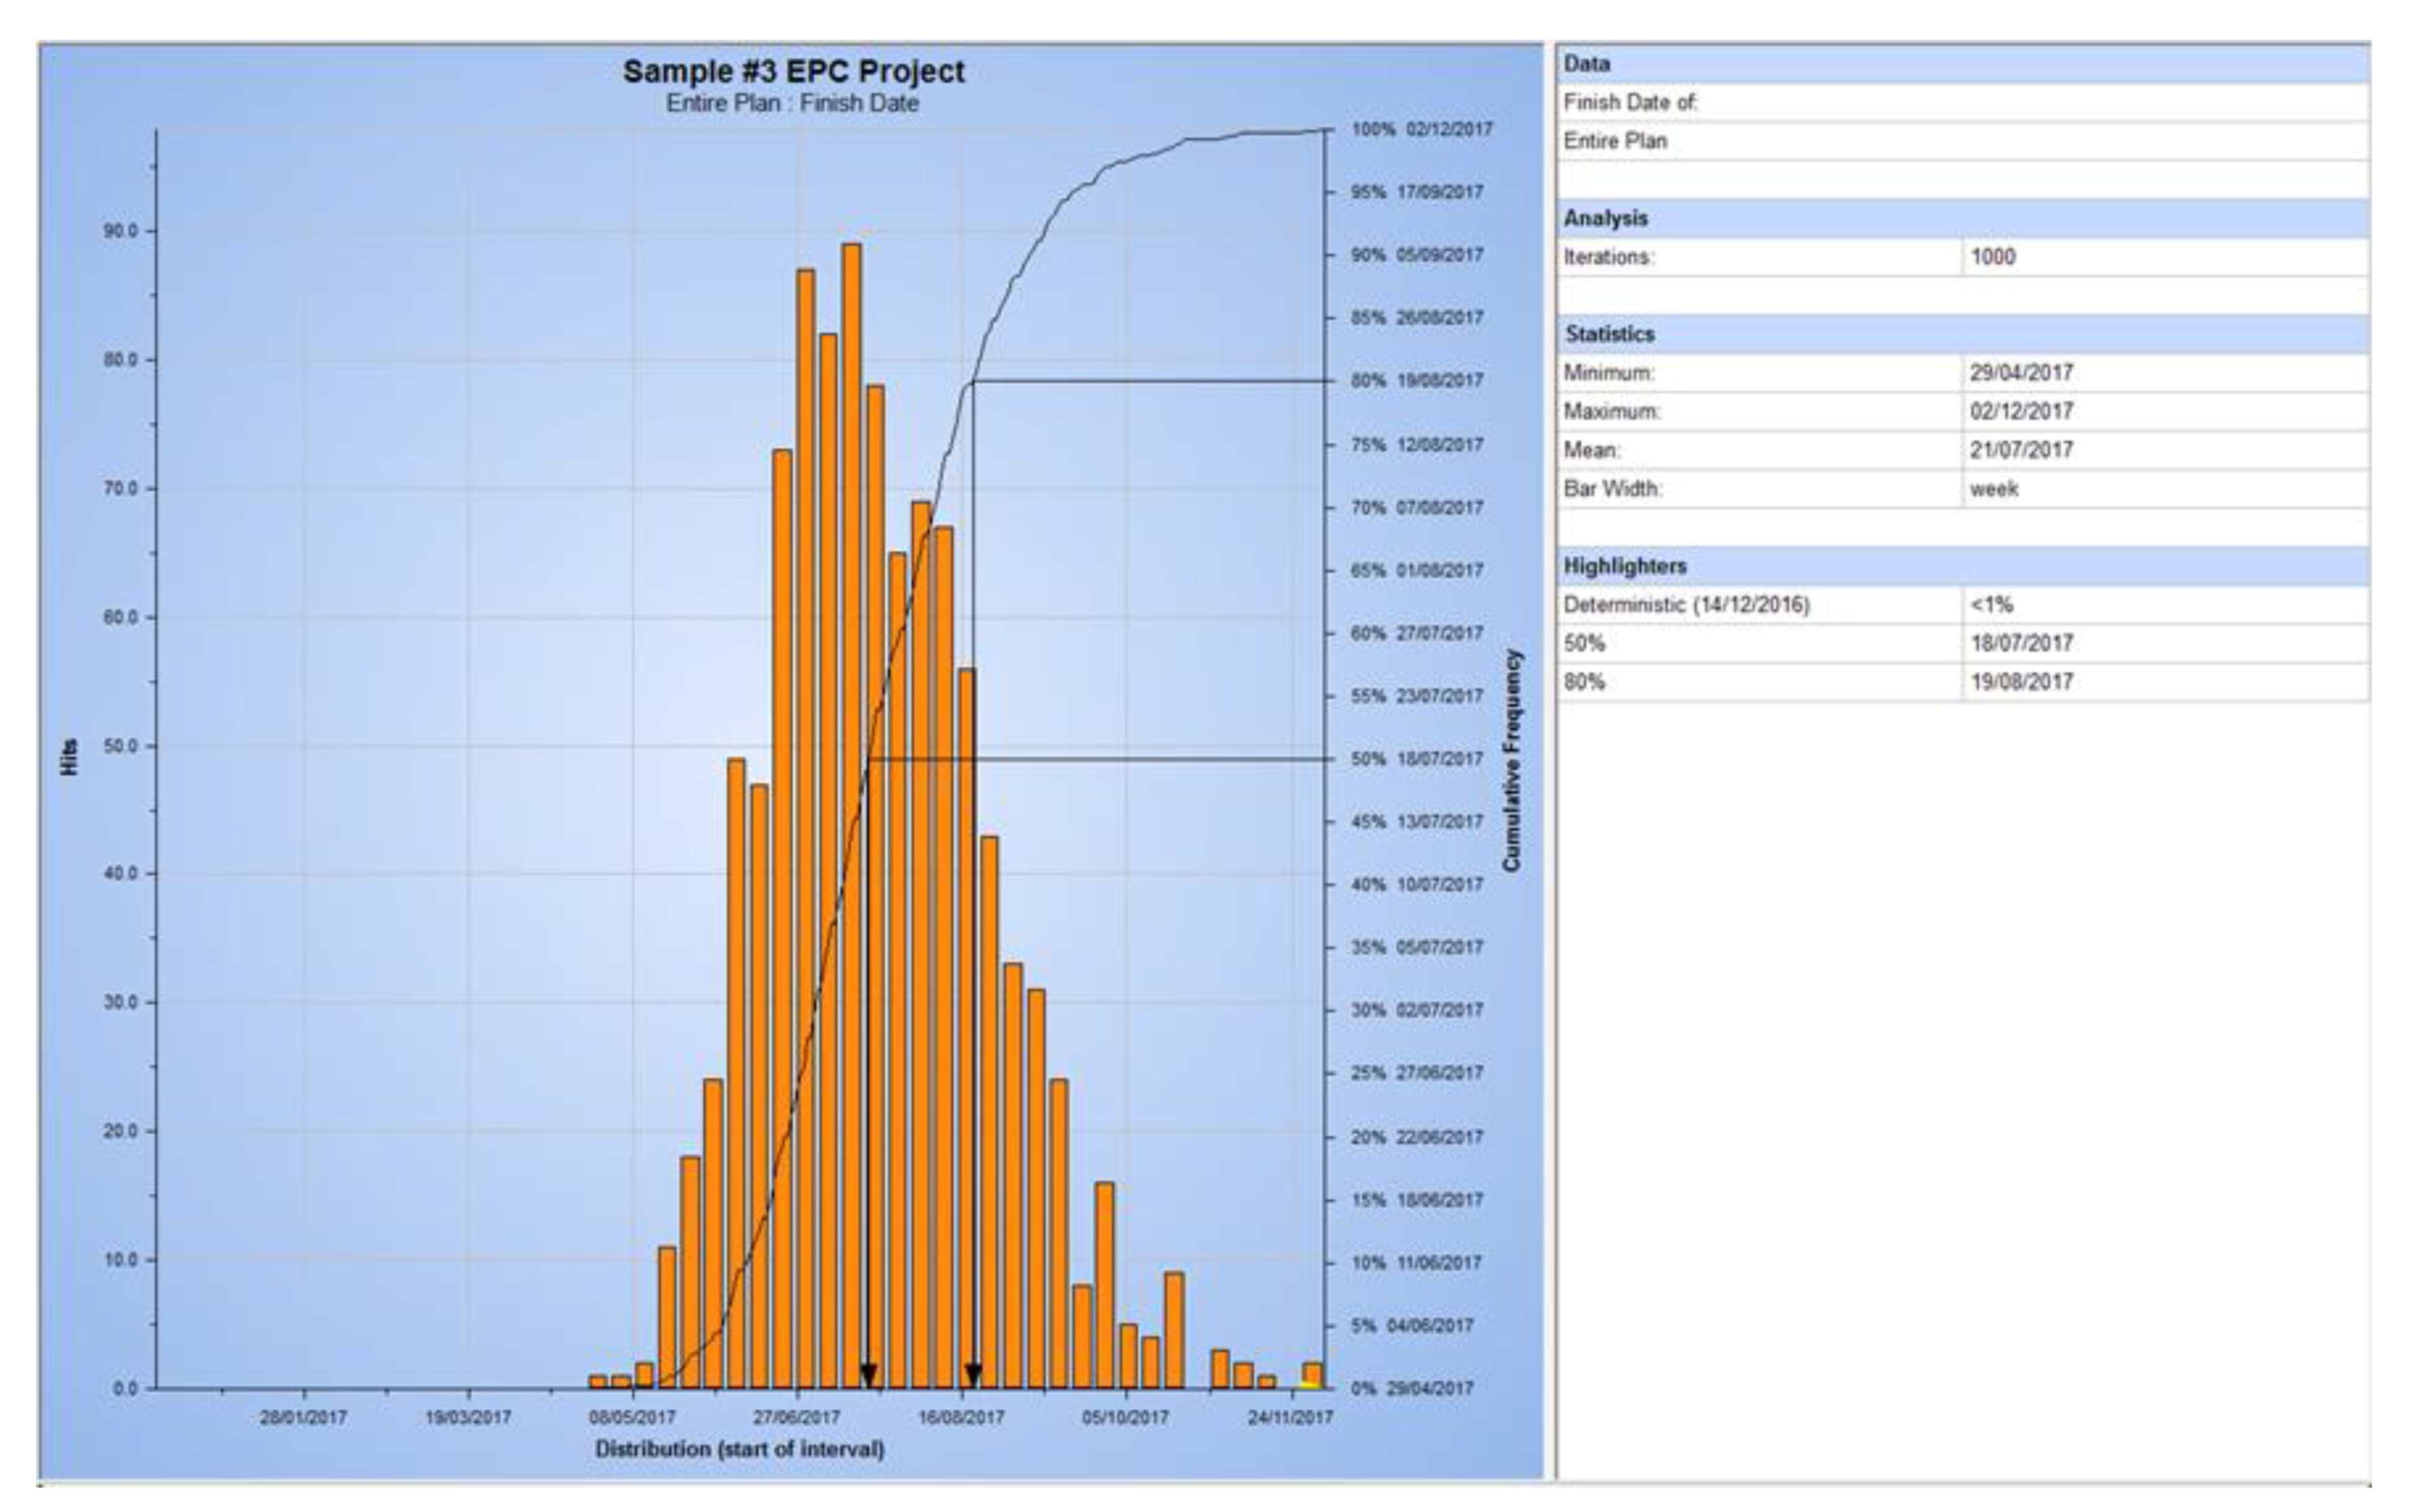Click the yellow deterministic marker at chart bottom-right
The image size is (2413, 1512).
click(1309, 1385)
